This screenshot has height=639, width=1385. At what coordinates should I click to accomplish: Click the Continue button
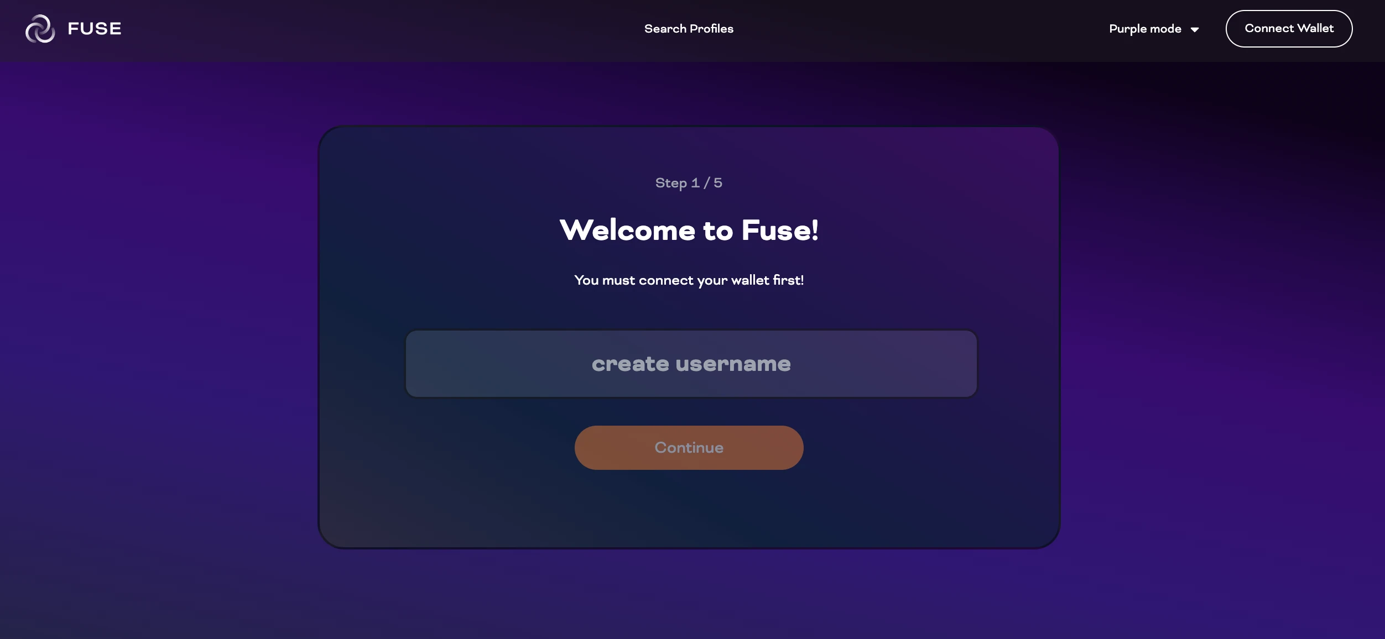[x=689, y=447]
